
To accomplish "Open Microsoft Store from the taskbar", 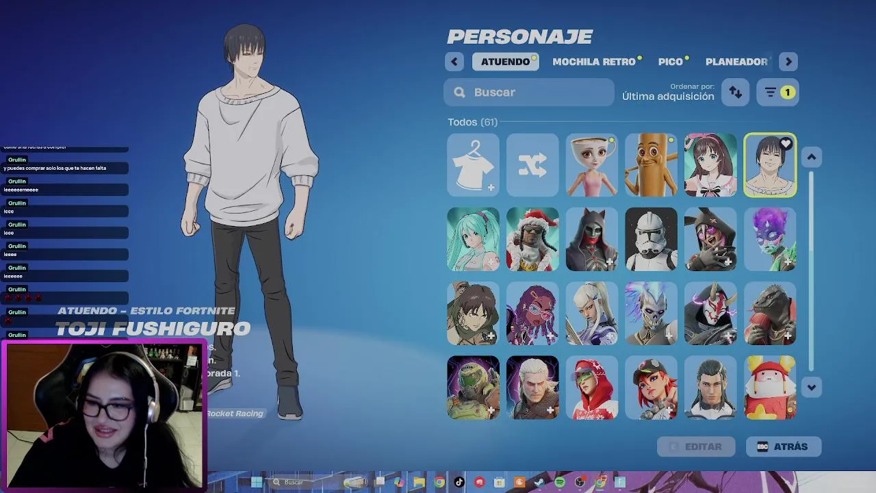I will click(500, 482).
